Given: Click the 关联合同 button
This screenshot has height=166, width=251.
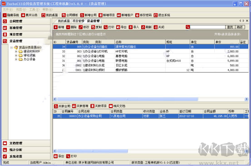Looking at the screenshot, I should 62,106.
